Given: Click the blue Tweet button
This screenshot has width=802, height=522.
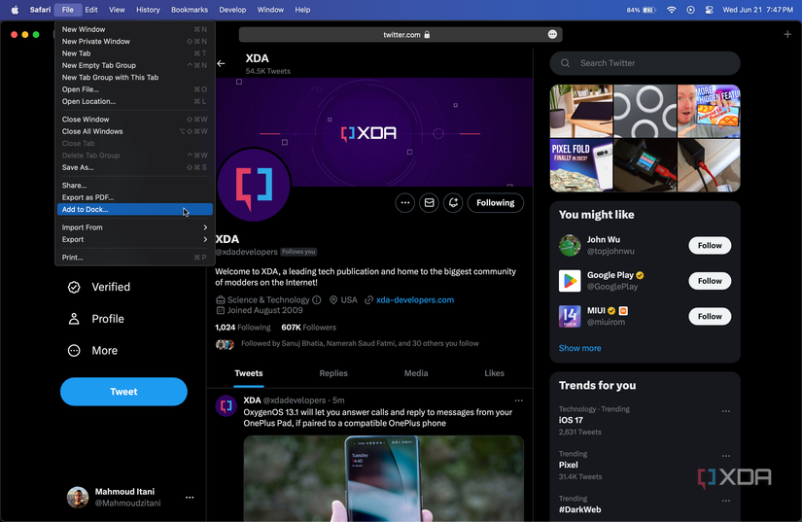Looking at the screenshot, I should 123,392.
